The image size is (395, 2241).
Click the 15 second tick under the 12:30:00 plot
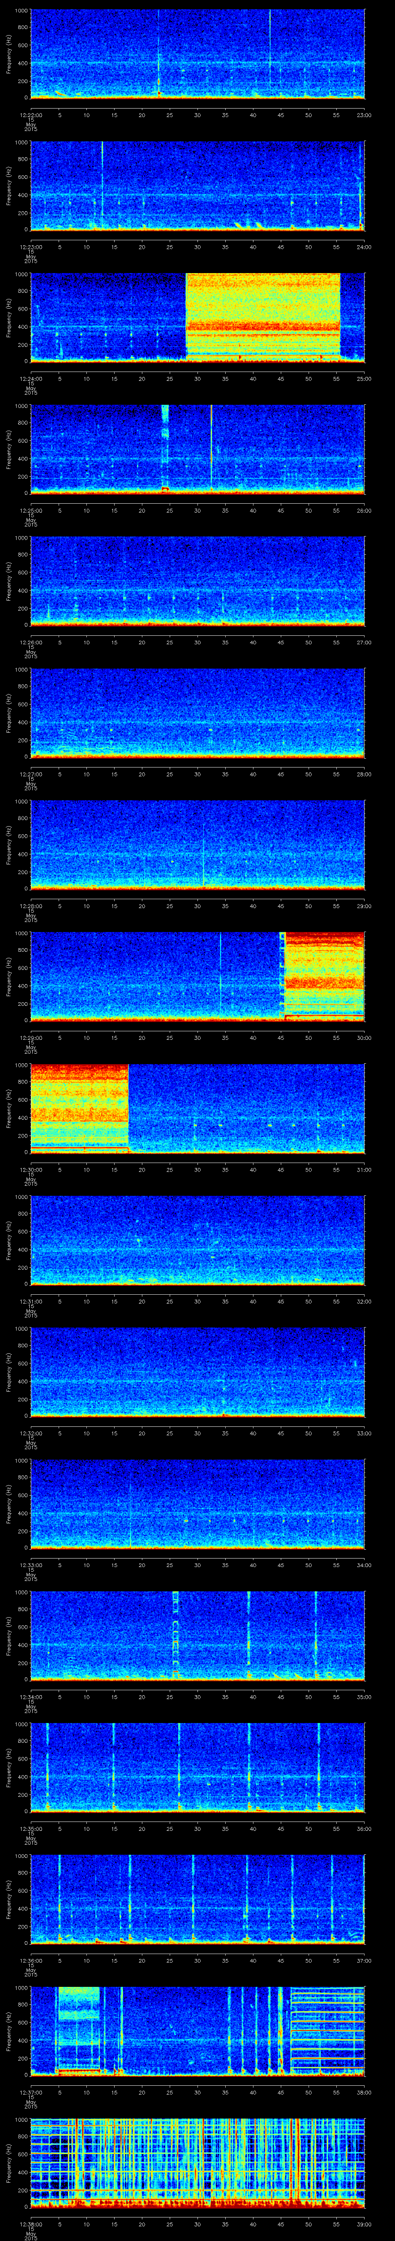114,1169
